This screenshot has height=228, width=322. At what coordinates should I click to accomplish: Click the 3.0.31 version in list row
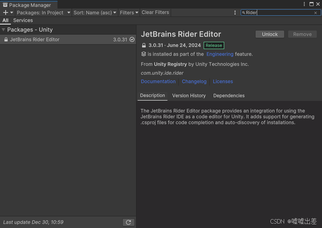click(x=120, y=39)
